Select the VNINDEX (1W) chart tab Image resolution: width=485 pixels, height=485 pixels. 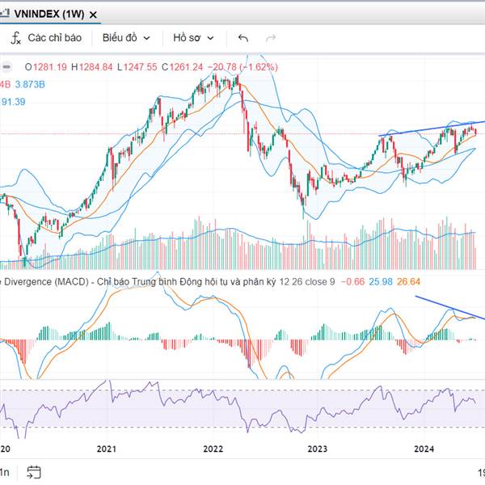[x=49, y=14]
